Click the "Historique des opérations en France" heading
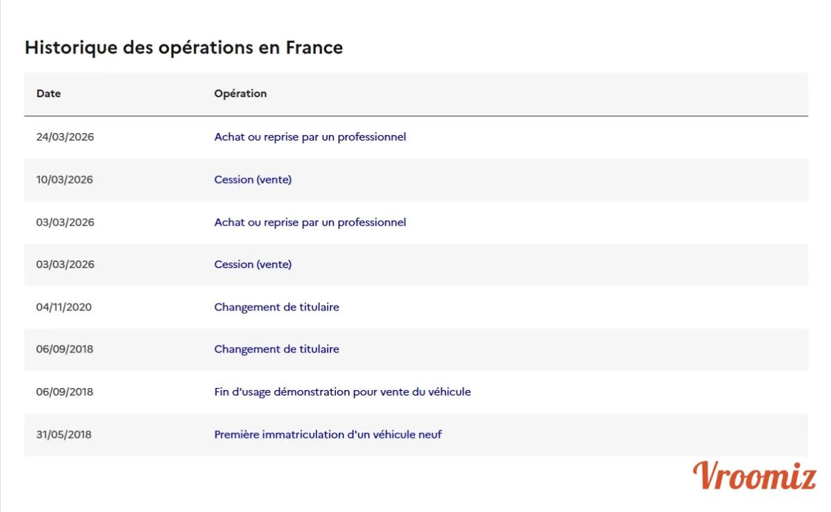The height and width of the screenshot is (512, 831). point(184,48)
